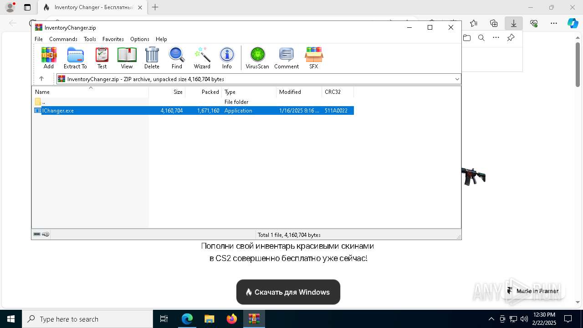The height and width of the screenshot is (328, 583).
Task: Open Microsoft Edge from taskbar
Action: pos(187,319)
